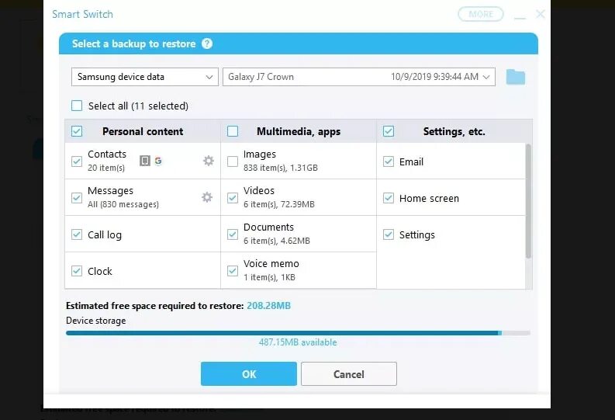The width and height of the screenshot is (615, 420).
Task: Click the Cancel button
Action: (349, 373)
